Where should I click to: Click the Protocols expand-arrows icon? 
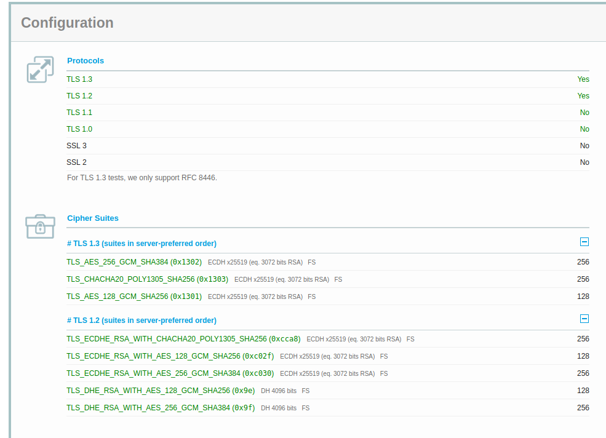[40, 70]
